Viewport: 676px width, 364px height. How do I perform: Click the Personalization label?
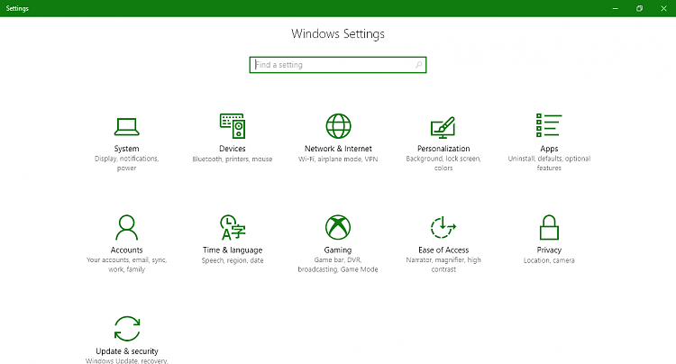tap(443, 149)
